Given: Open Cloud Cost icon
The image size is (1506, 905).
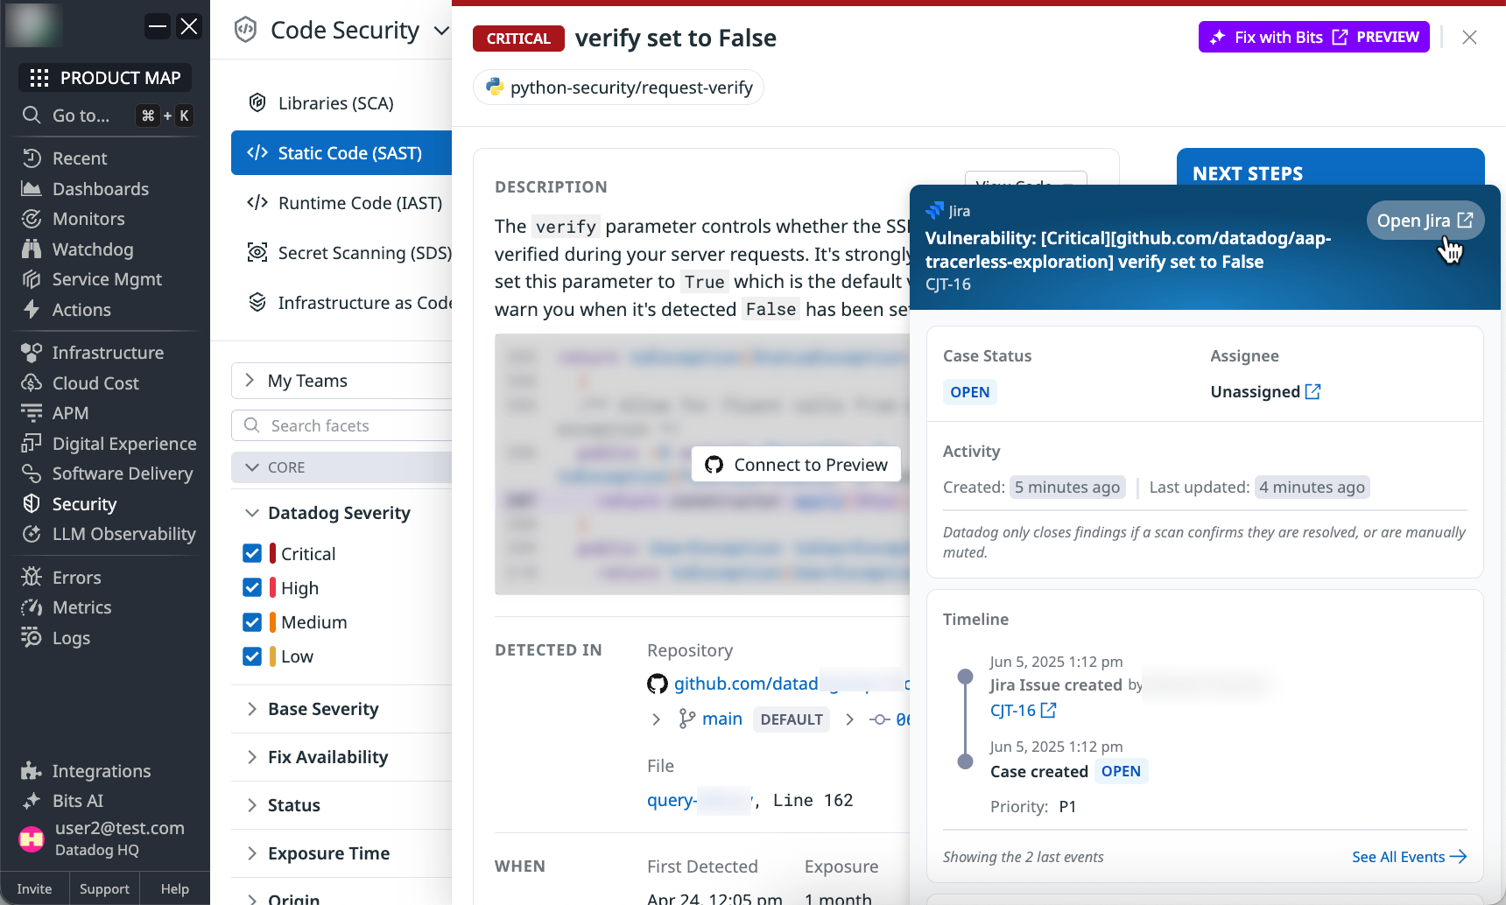Looking at the screenshot, I should click(x=32, y=383).
